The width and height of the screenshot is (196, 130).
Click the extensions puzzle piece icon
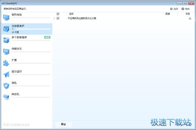tap(6, 63)
